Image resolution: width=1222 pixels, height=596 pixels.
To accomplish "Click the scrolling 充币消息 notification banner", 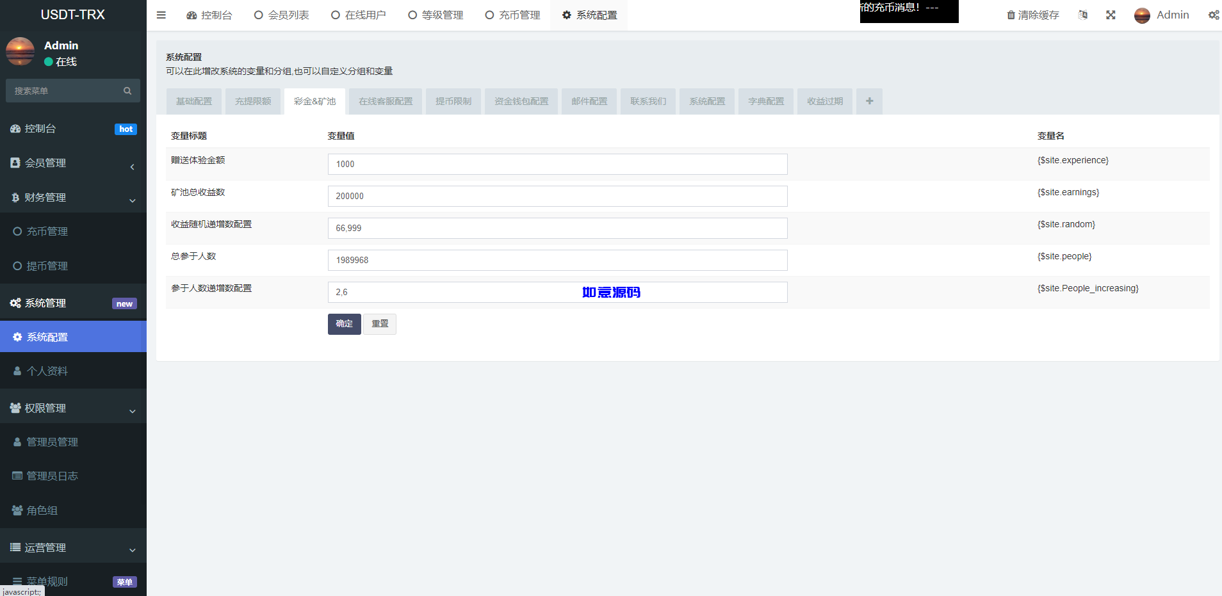I will (909, 12).
